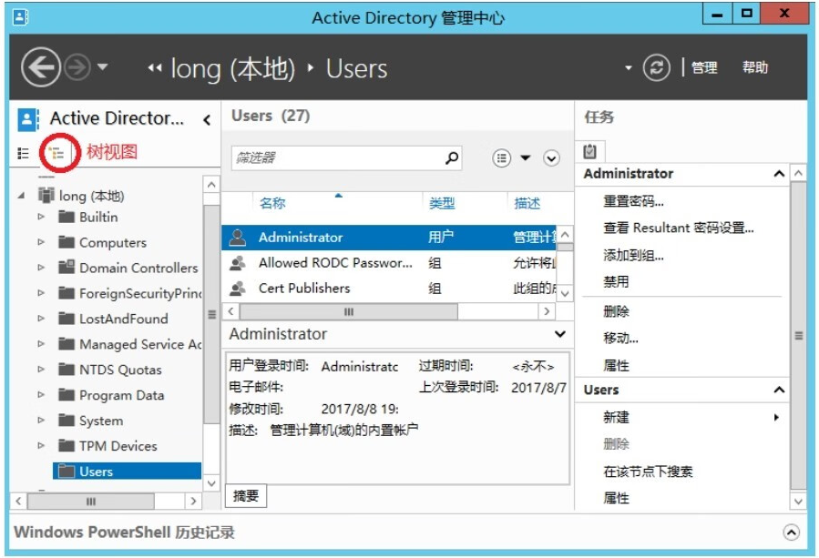819x558 pixels.
Task: Click Cert Publishers group icon
Action: coord(238,289)
